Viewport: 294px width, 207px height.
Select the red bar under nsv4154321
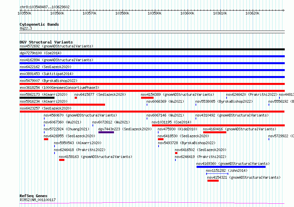[x=213, y=181]
